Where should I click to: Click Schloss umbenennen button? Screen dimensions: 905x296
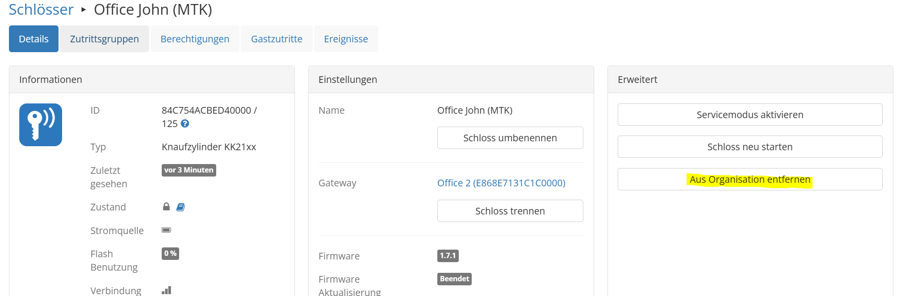pyautogui.click(x=510, y=138)
